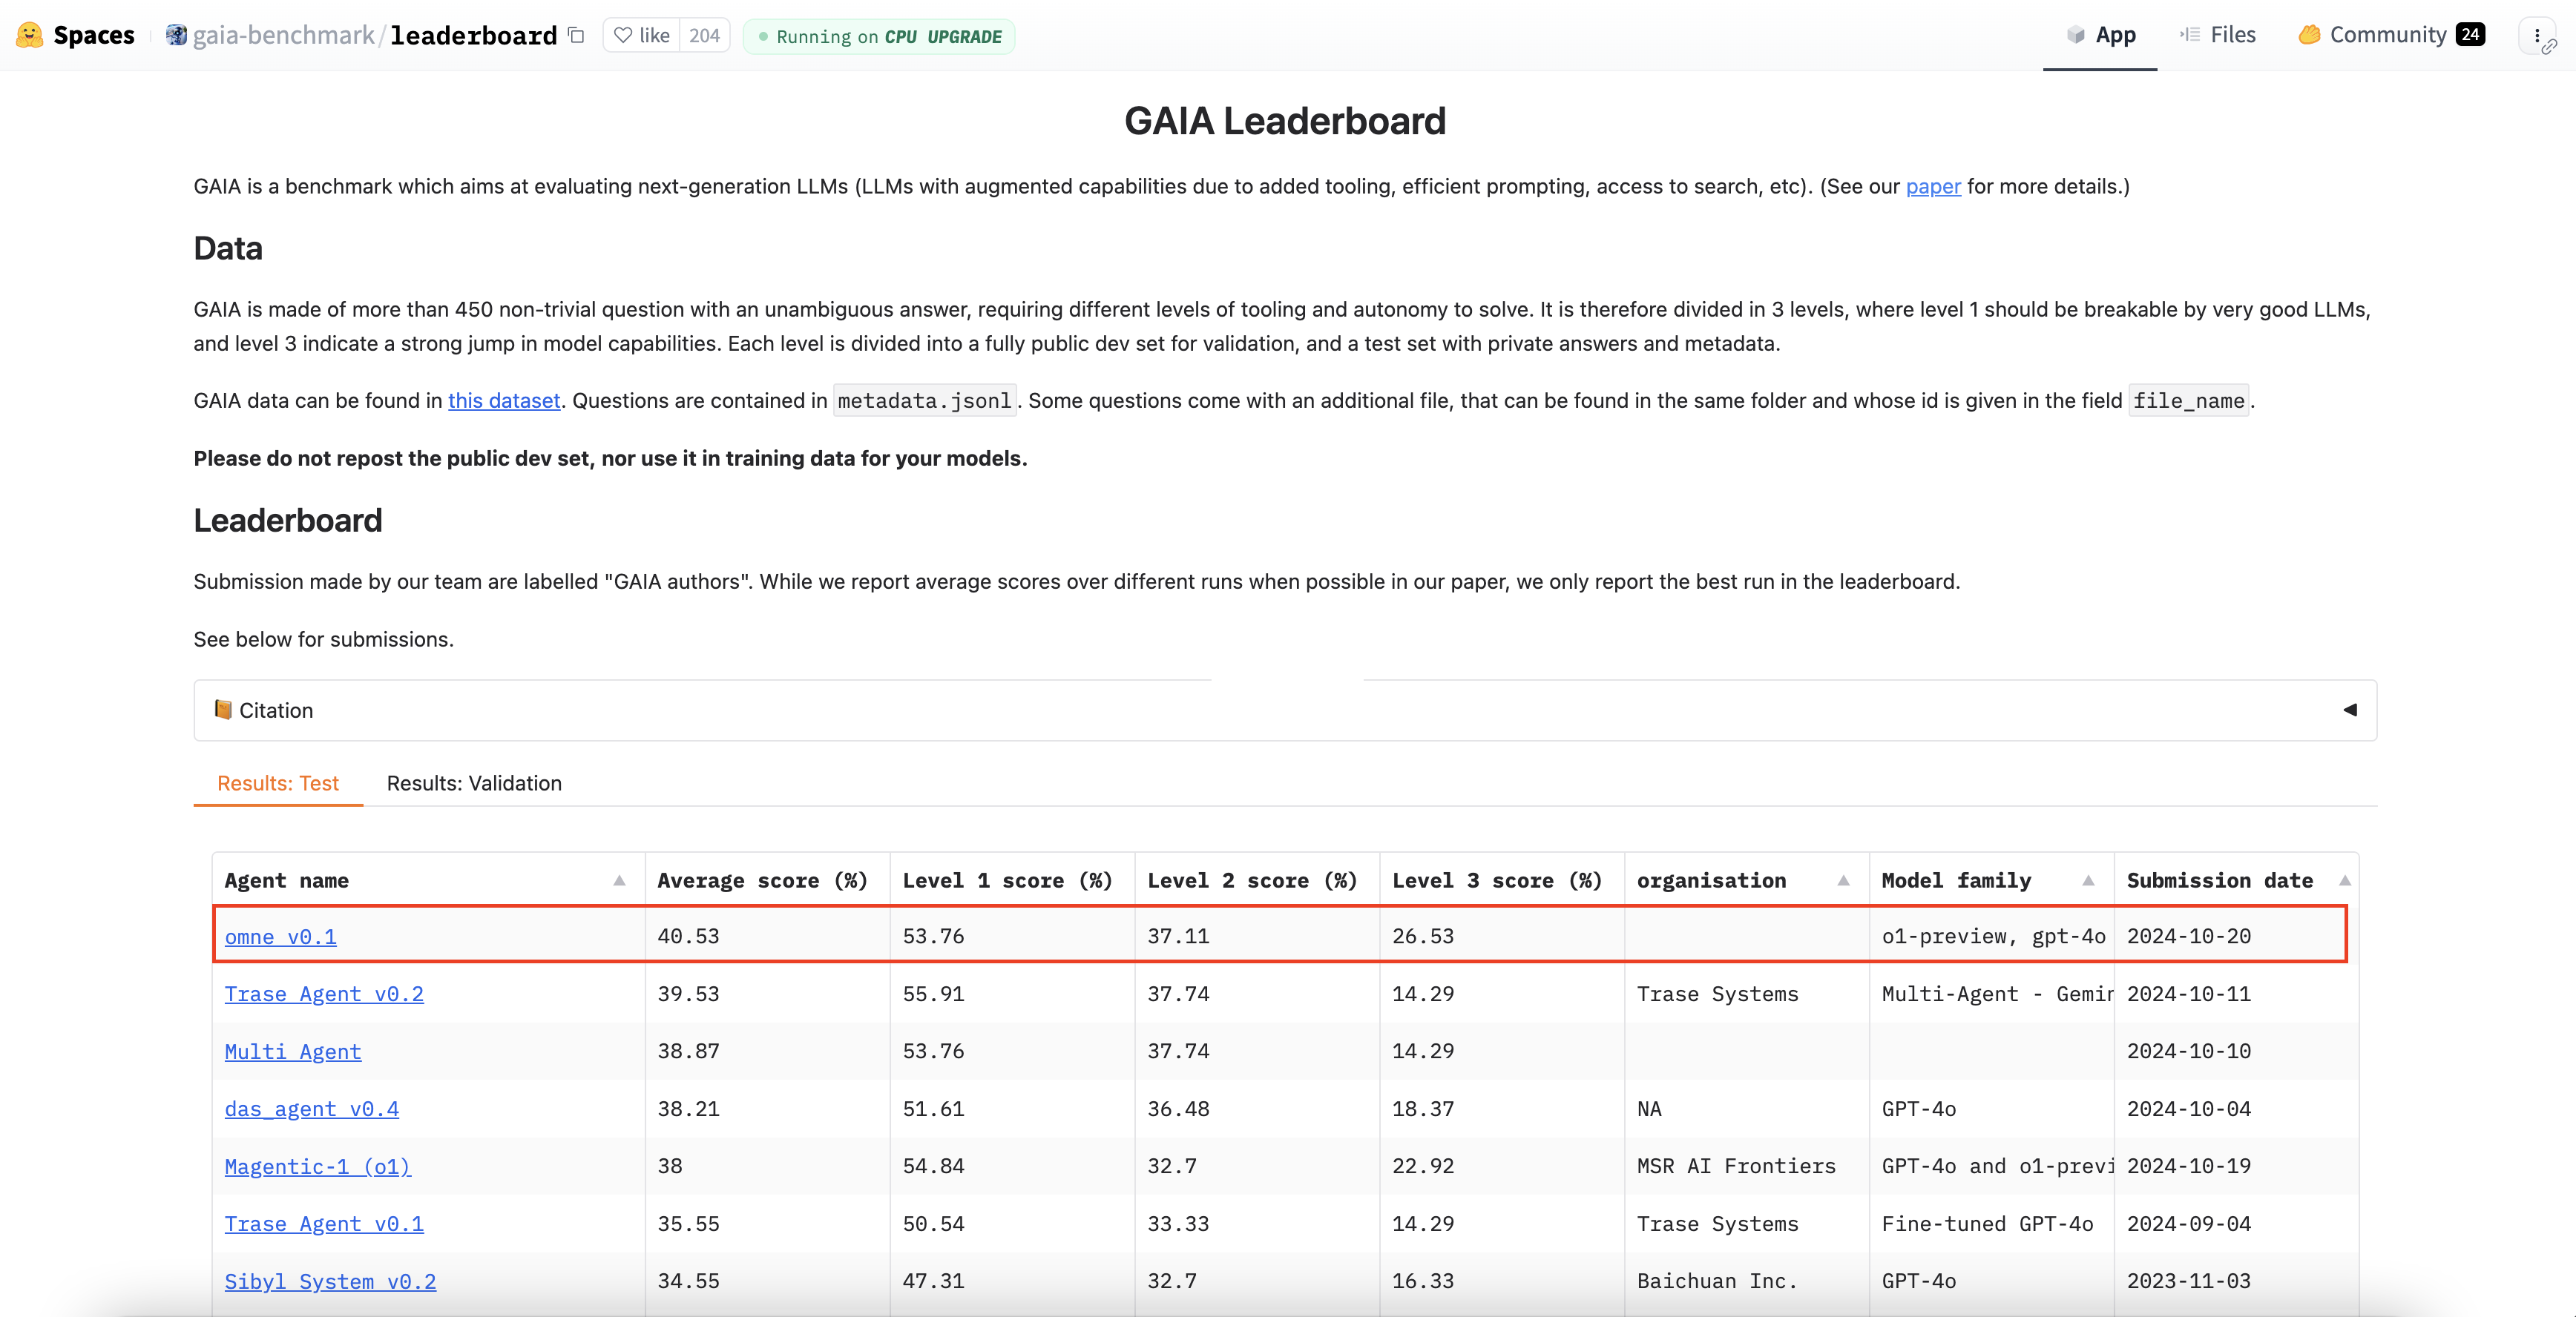
Task: Click the gaia-benchmark organization avatar
Action: (x=176, y=35)
